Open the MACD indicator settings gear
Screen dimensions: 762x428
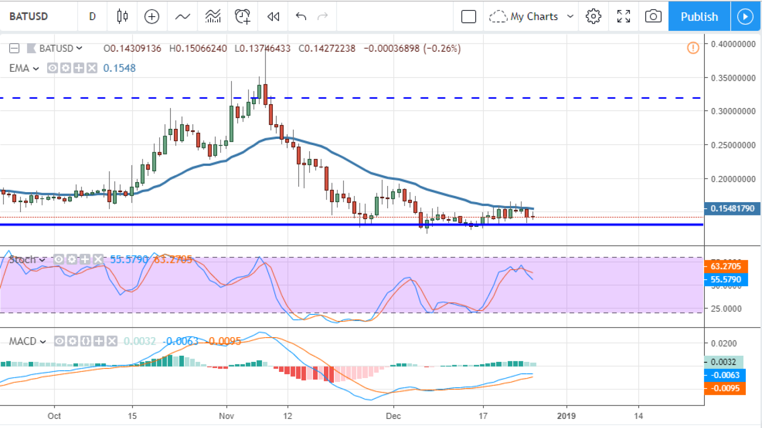pos(72,341)
